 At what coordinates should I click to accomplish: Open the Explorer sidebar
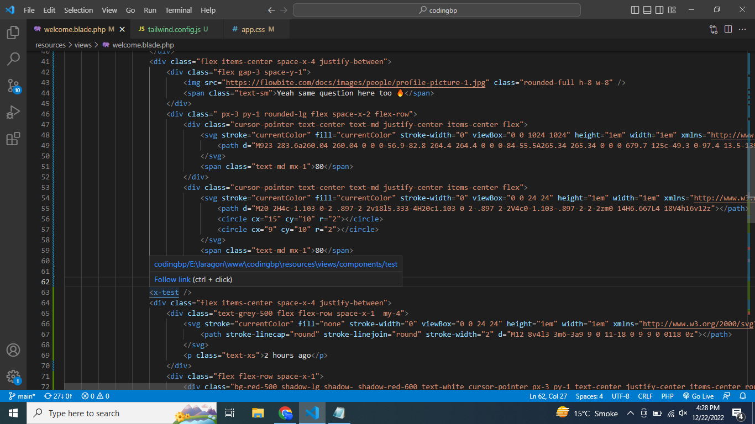pyautogui.click(x=13, y=33)
